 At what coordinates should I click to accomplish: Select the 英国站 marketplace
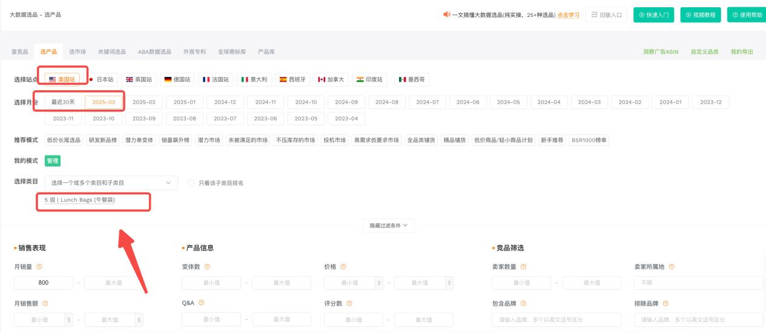(139, 79)
